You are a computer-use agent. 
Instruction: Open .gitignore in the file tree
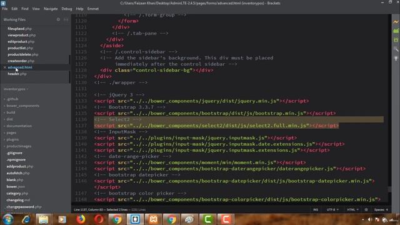[14, 153]
